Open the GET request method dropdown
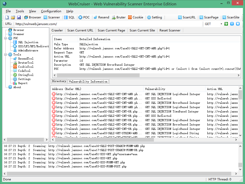The image size is (245, 184). pos(221,24)
